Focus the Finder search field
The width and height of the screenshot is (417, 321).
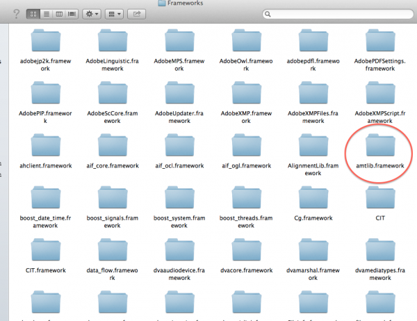point(338,14)
